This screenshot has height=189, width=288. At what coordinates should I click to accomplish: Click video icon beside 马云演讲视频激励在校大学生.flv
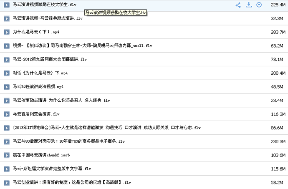[x=7, y=5]
